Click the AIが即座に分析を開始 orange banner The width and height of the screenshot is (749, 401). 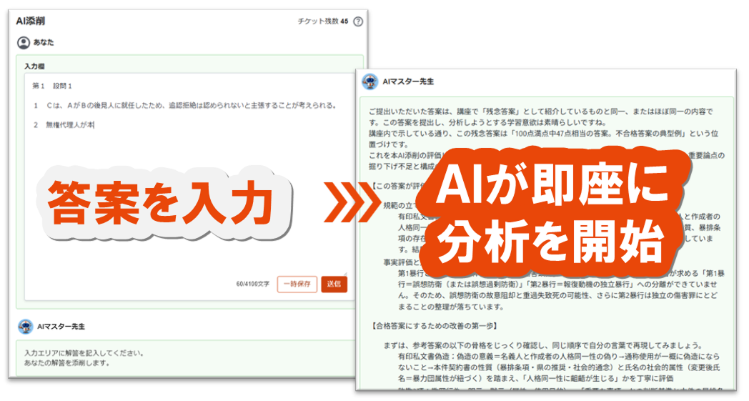point(550,216)
